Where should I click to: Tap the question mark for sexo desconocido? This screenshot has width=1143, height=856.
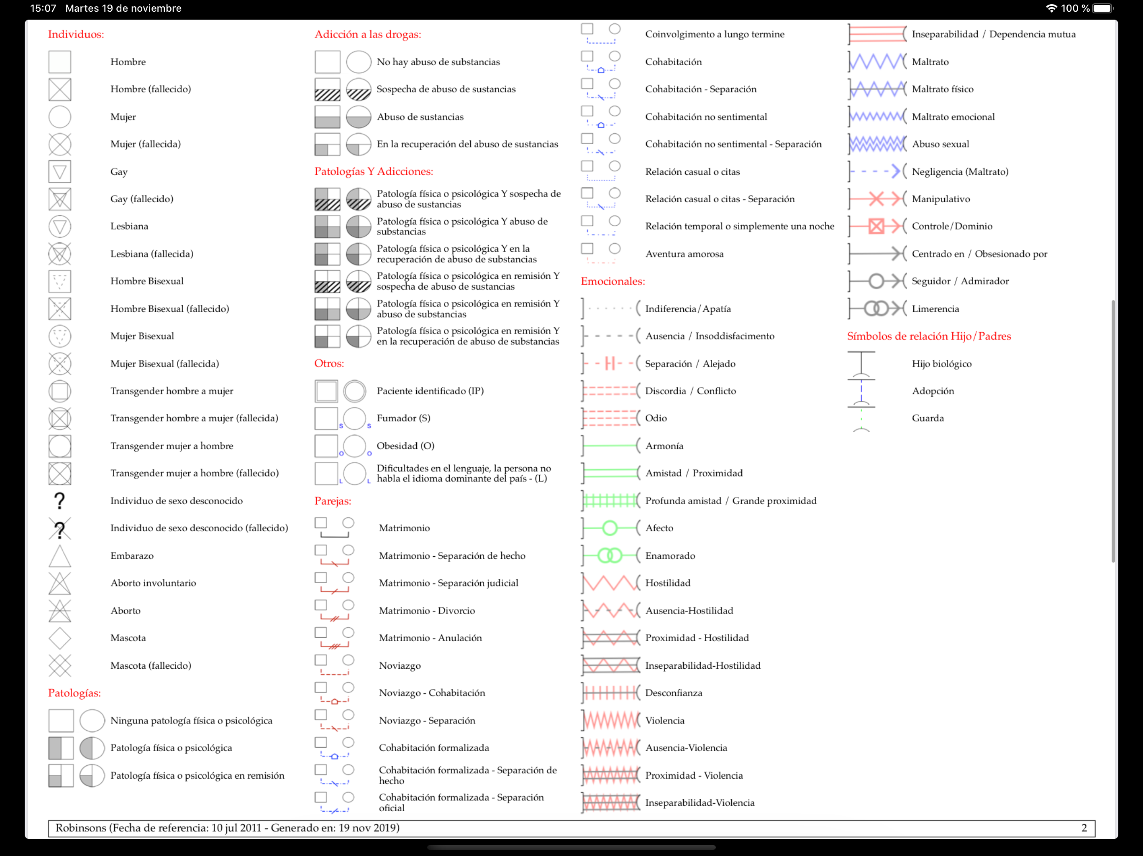click(59, 501)
